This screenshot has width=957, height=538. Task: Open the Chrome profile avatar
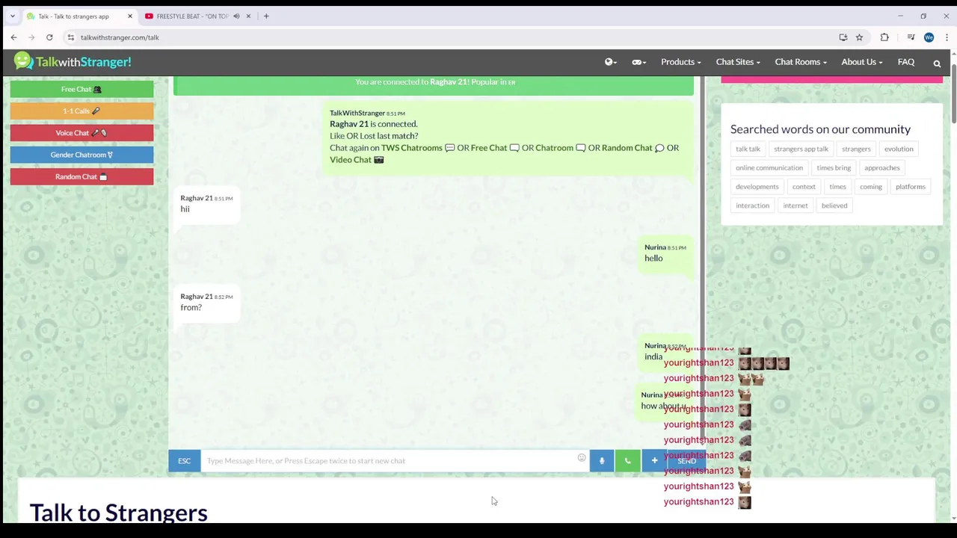click(x=929, y=37)
